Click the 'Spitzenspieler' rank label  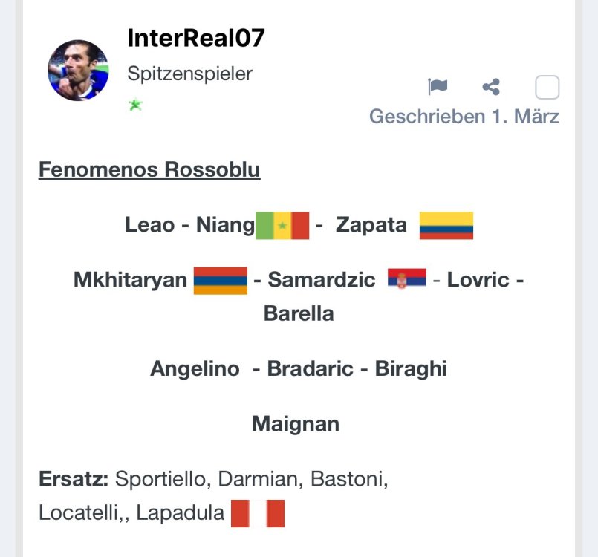[x=190, y=74]
